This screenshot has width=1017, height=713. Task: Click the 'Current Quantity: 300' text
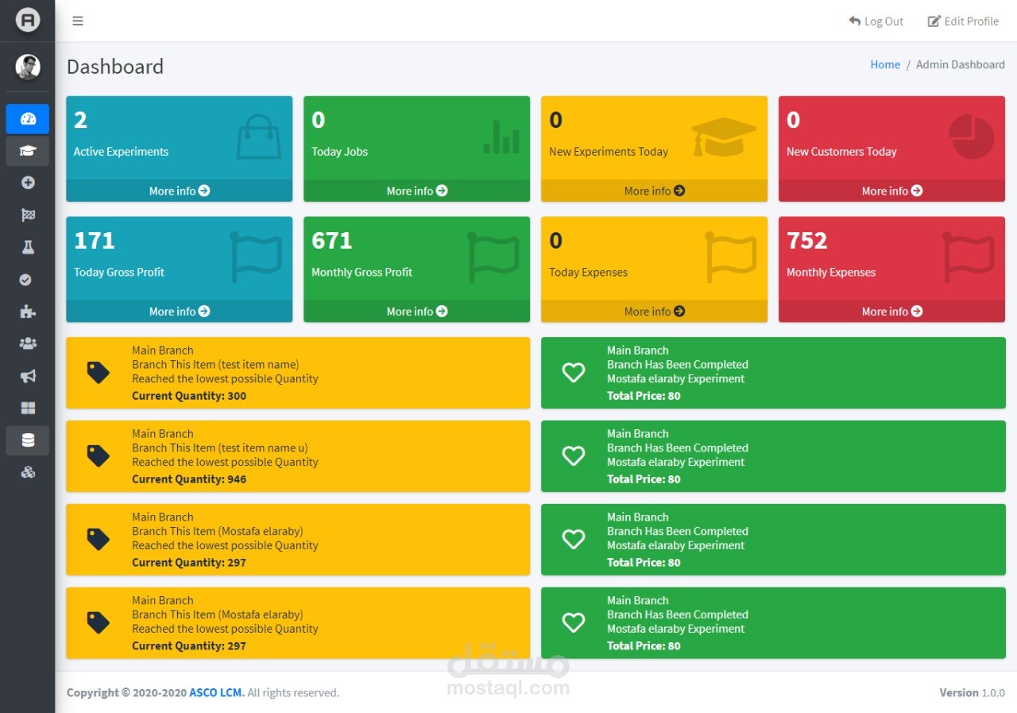pos(189,396)
